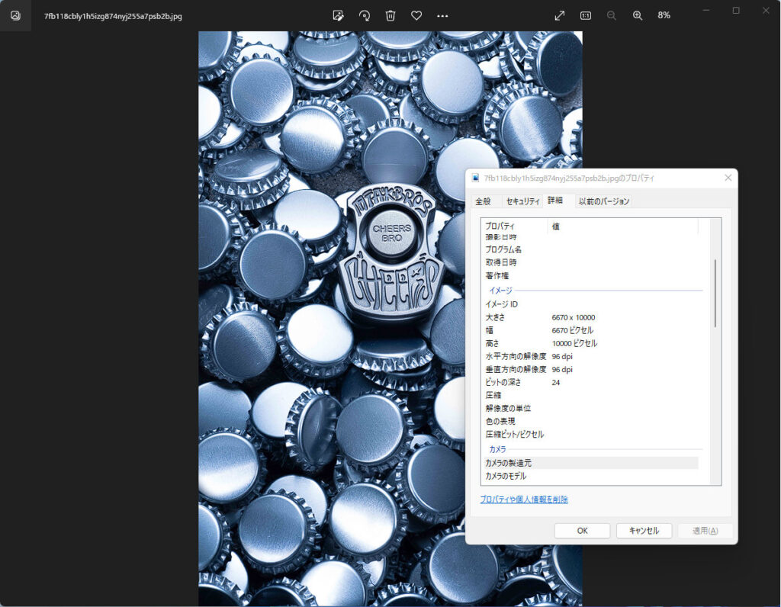Click the プロパティ column header
This screenshot has width=781, height=607.
coord(515,226)
